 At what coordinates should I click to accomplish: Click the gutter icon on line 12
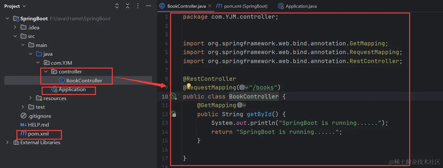tap(173, 114)
